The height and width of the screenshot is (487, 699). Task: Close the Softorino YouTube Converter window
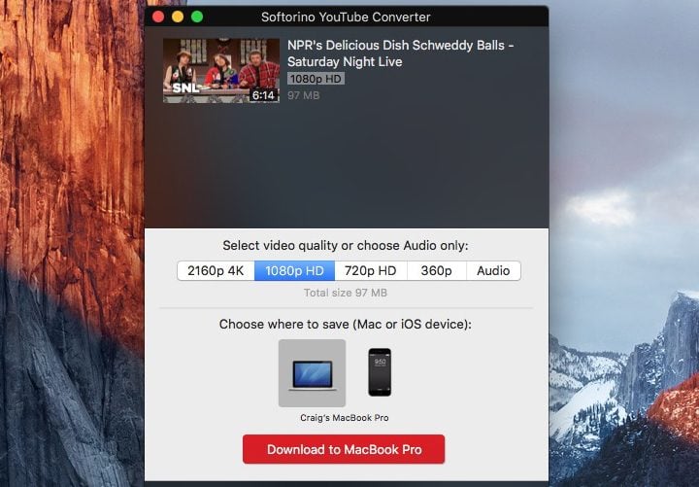158,17
